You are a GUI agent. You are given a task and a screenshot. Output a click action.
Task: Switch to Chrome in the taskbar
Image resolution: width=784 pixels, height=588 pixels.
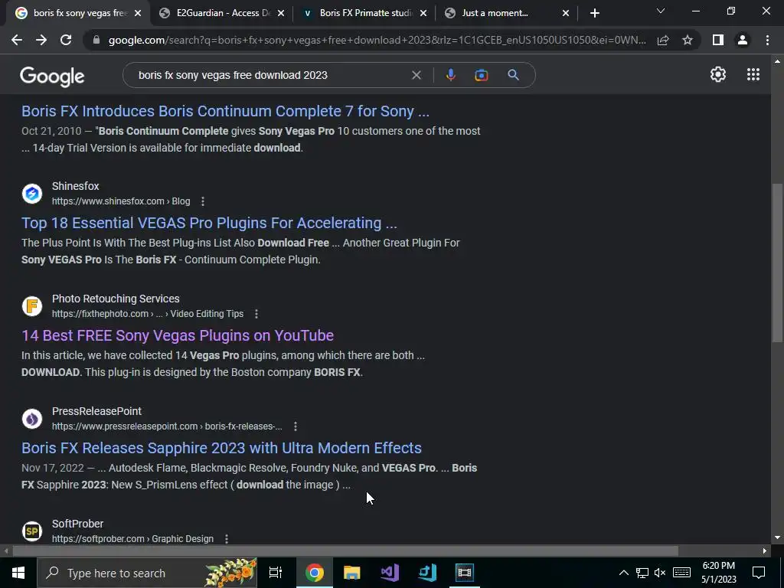[x=315, y=573]
